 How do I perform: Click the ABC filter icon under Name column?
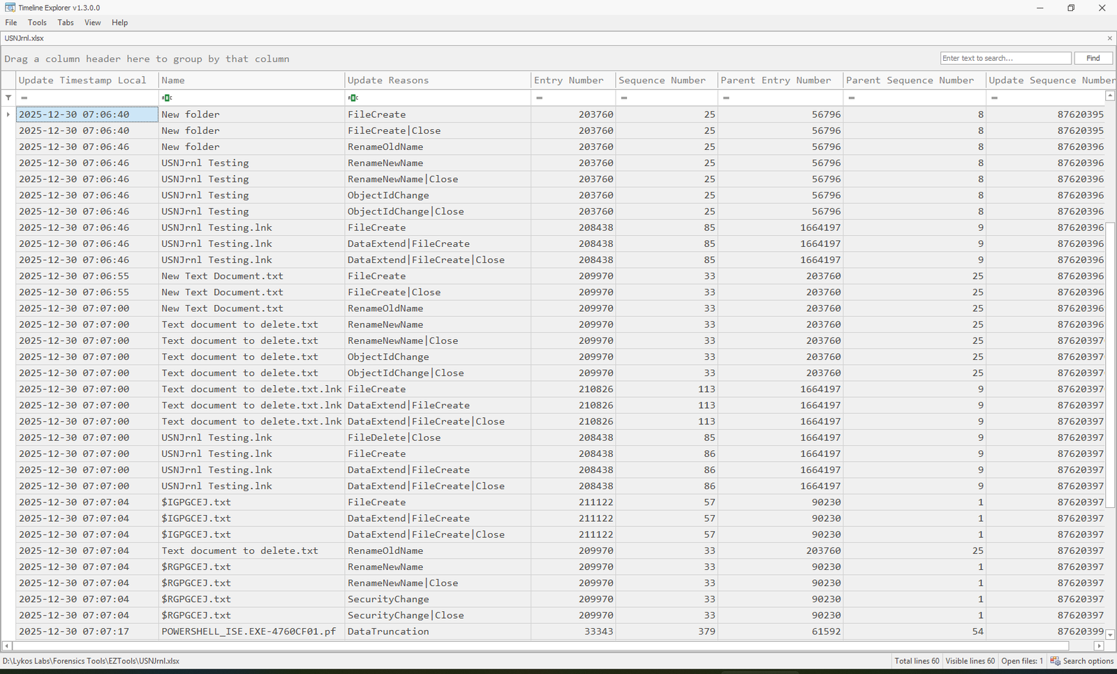[167, 98]
